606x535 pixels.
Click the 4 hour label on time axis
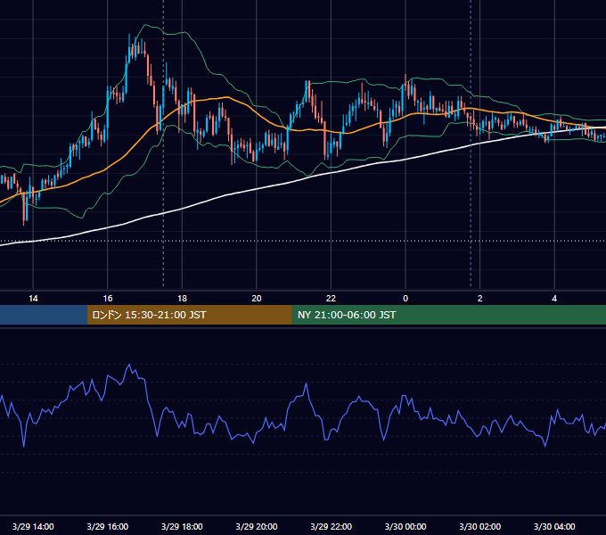(554, 299)
